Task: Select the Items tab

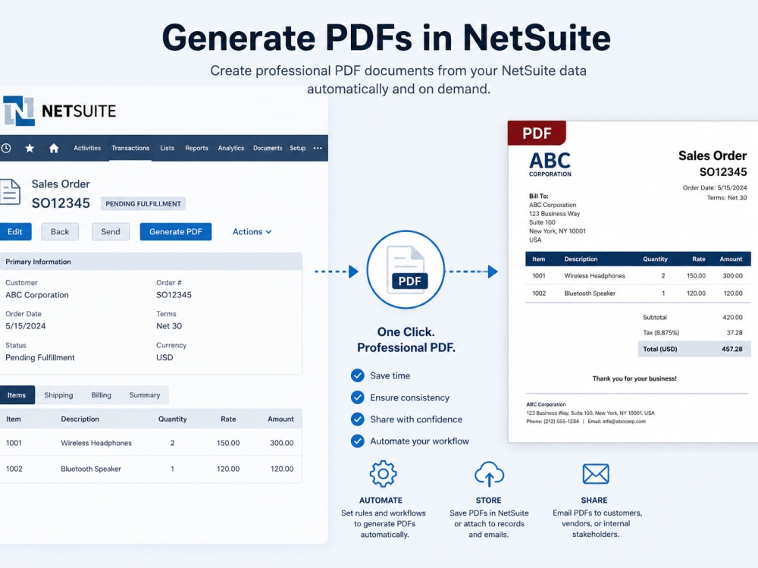Action: coord(17,395)
